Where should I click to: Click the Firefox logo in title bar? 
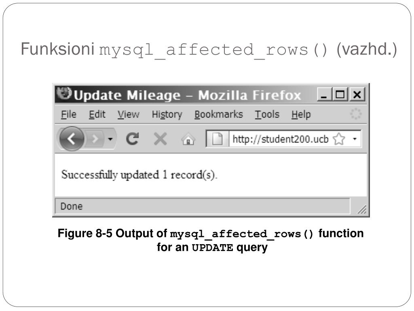pos(64,94)
